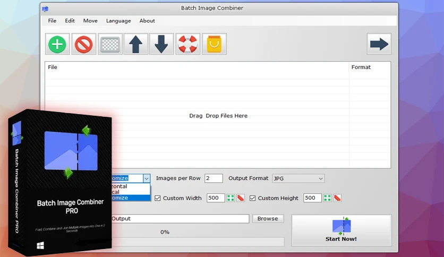Select highlighted Customize option in list
444x257 pixels.
131,198
